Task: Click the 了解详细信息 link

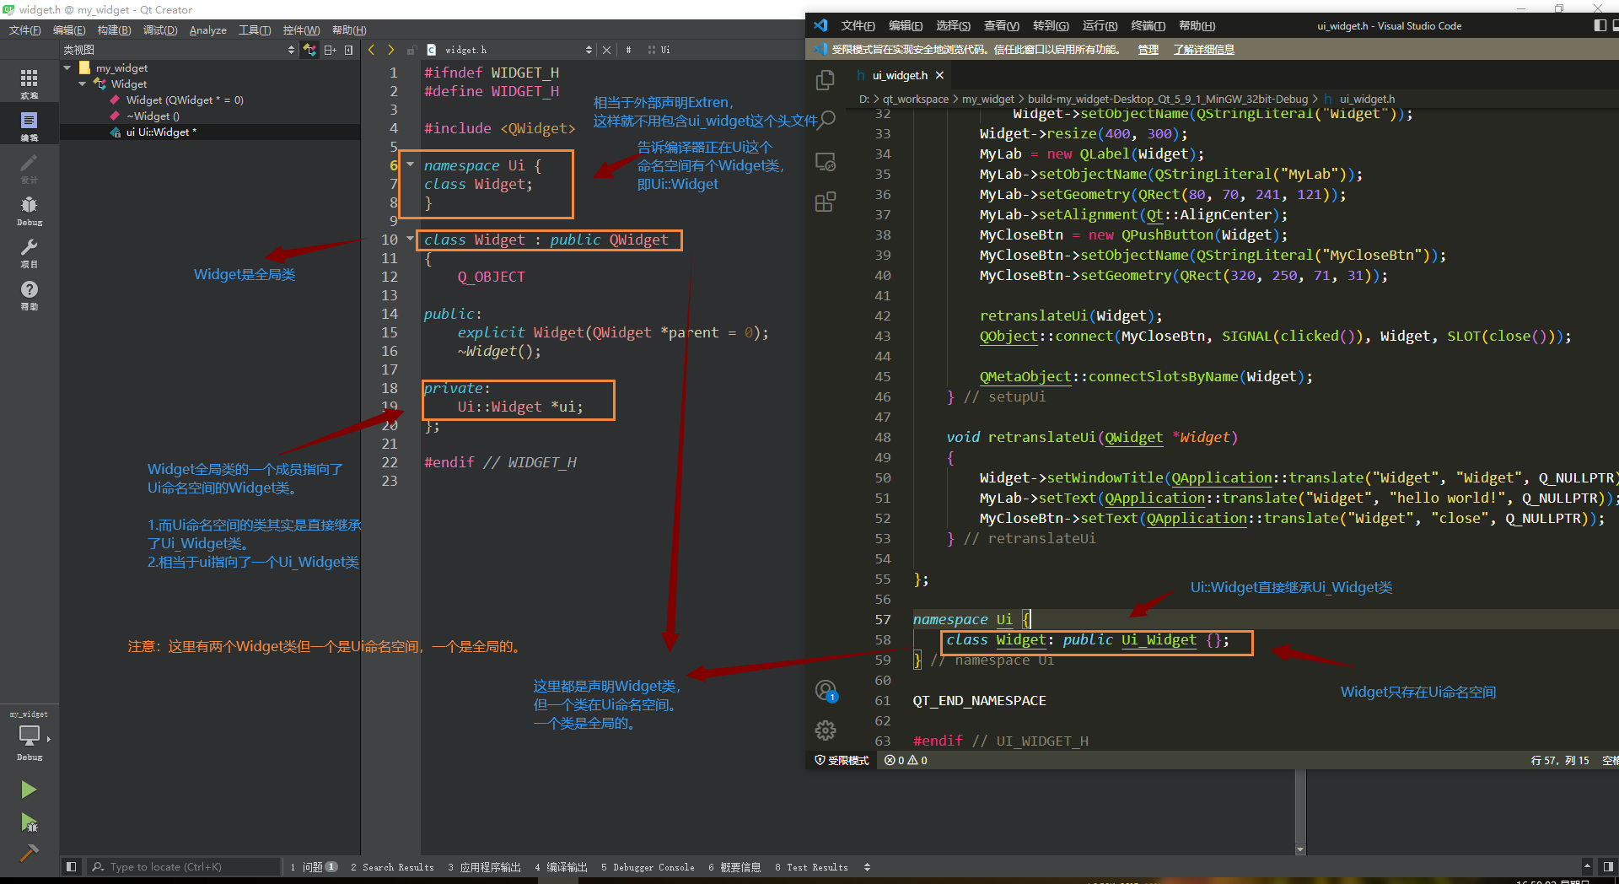Action: point(1203,50)
